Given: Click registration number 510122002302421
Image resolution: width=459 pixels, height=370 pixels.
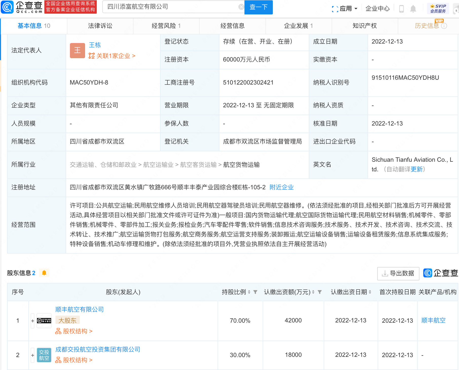Looking at the screenshot, I should [248, 83].
